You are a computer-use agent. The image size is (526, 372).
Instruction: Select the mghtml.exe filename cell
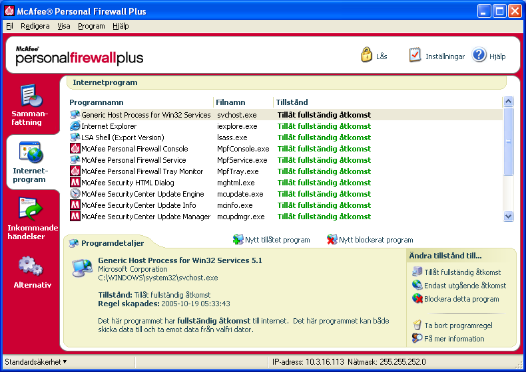pos(236,183)
